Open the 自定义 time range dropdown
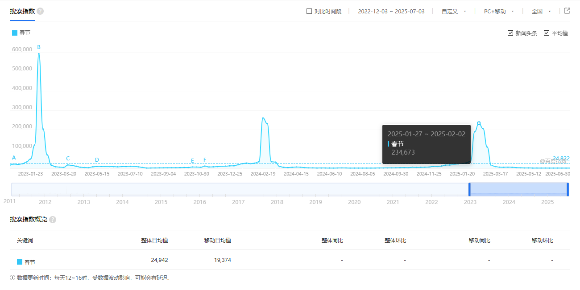Viewport: 580px width, 290px height. [x=454, y=12]
